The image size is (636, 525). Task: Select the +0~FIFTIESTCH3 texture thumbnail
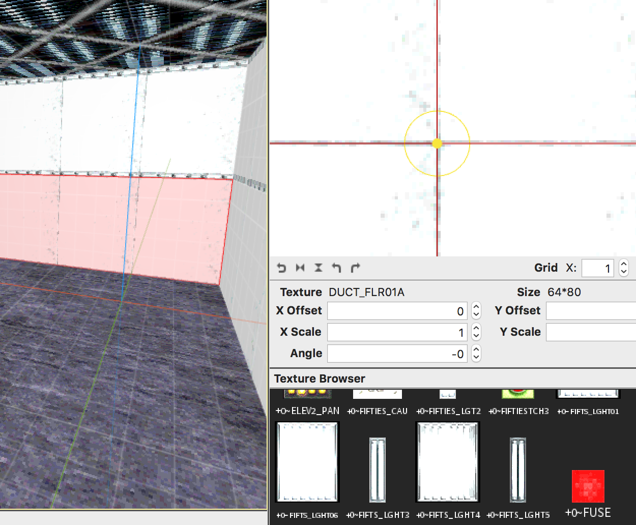[518, 394]
